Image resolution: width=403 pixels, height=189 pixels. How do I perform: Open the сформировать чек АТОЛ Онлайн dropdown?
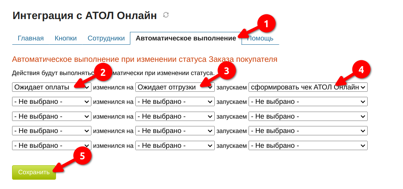(308, 87)
